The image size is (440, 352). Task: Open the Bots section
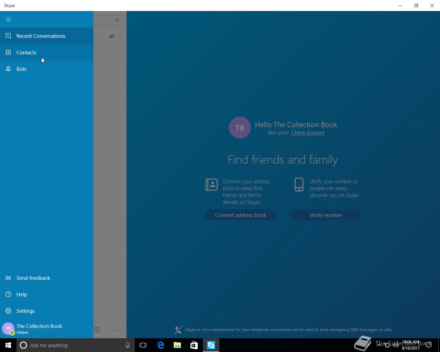pos(47,69)
